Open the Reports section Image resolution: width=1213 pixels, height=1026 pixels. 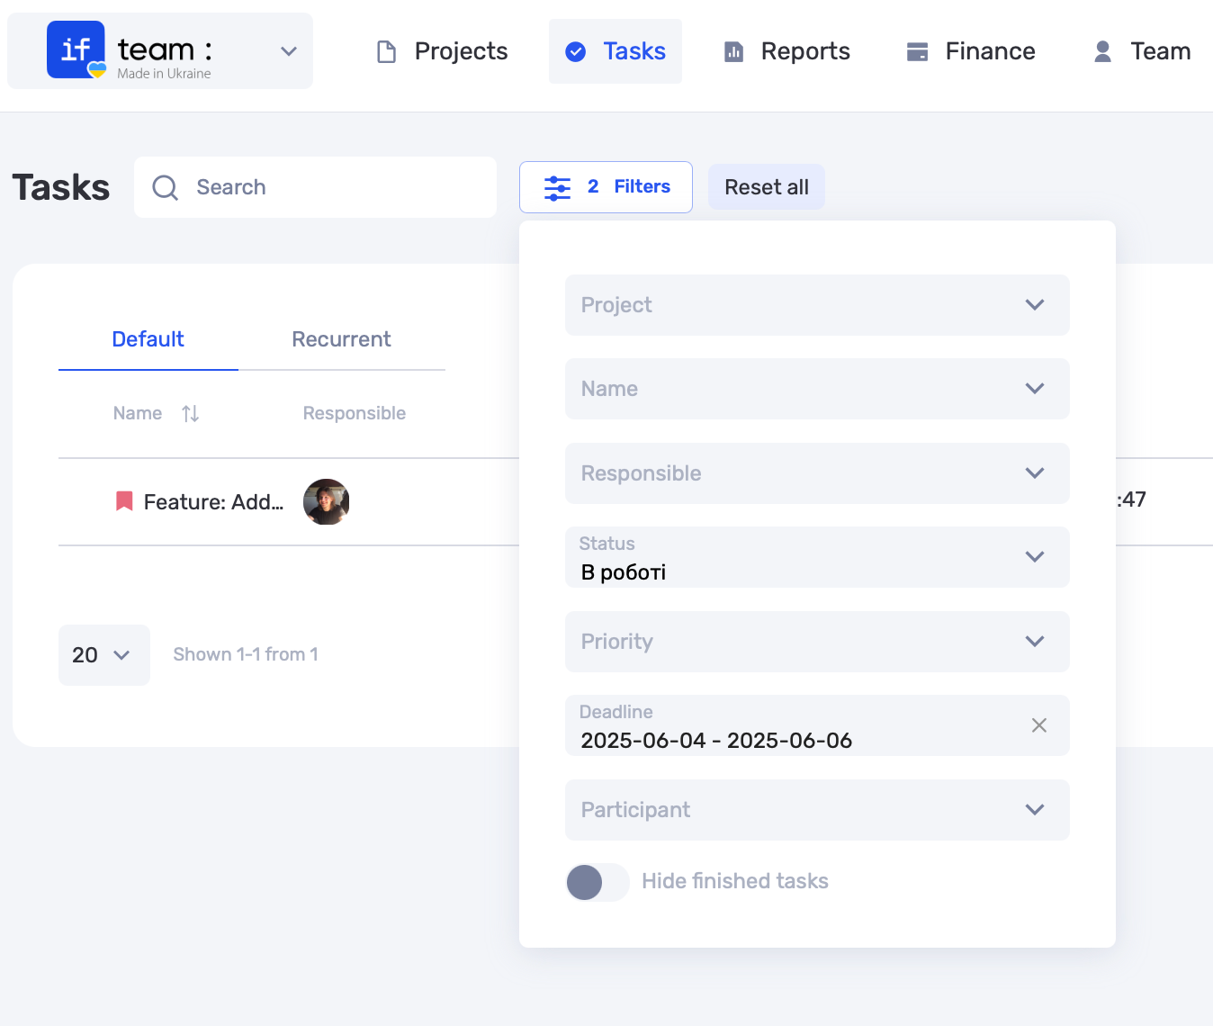787,51
